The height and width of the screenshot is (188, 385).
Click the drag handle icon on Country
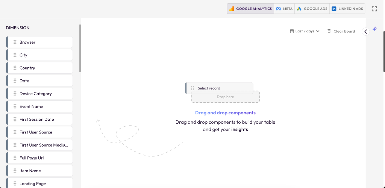click(x=15, y=68)
